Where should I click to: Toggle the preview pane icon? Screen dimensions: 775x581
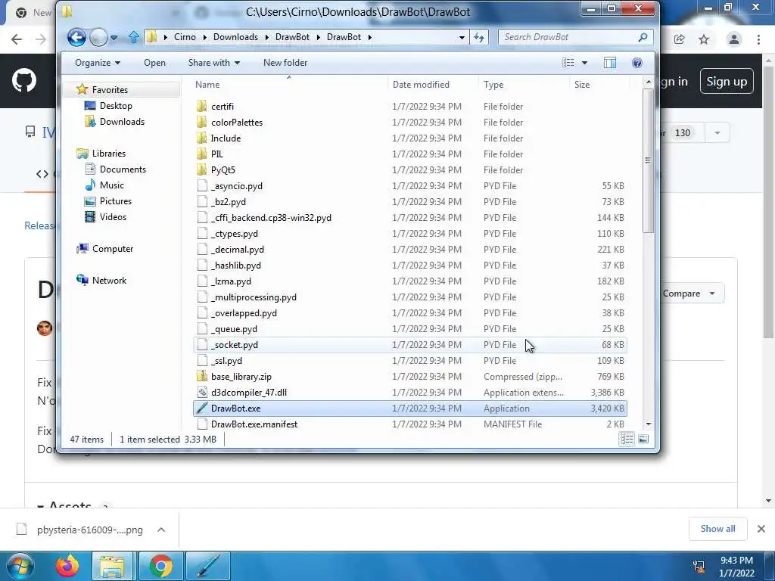click(610, 63)
